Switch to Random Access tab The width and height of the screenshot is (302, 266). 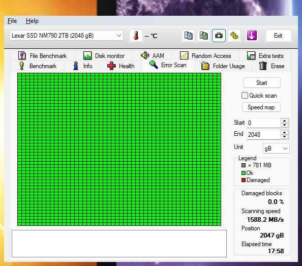coord(205,56)
